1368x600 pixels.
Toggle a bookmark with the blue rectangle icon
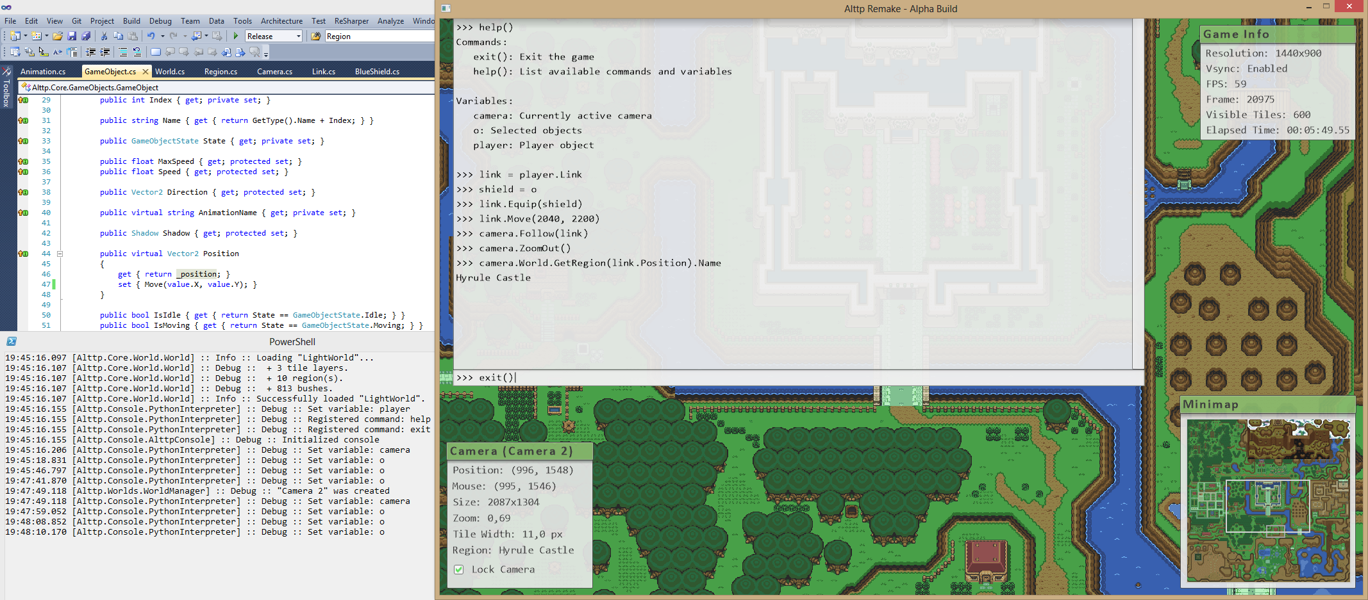(x=156, y=53)
